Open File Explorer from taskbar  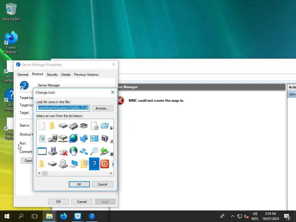(49, 216)
